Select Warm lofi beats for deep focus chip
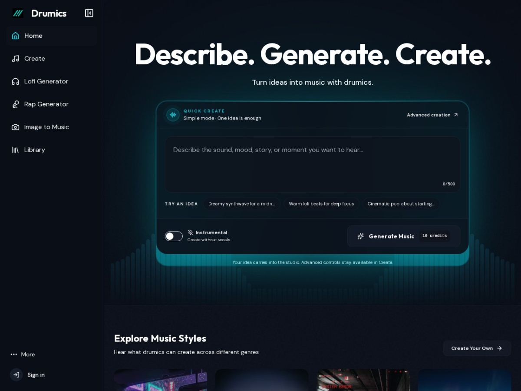521x391 pixels. tap(321, 204)
